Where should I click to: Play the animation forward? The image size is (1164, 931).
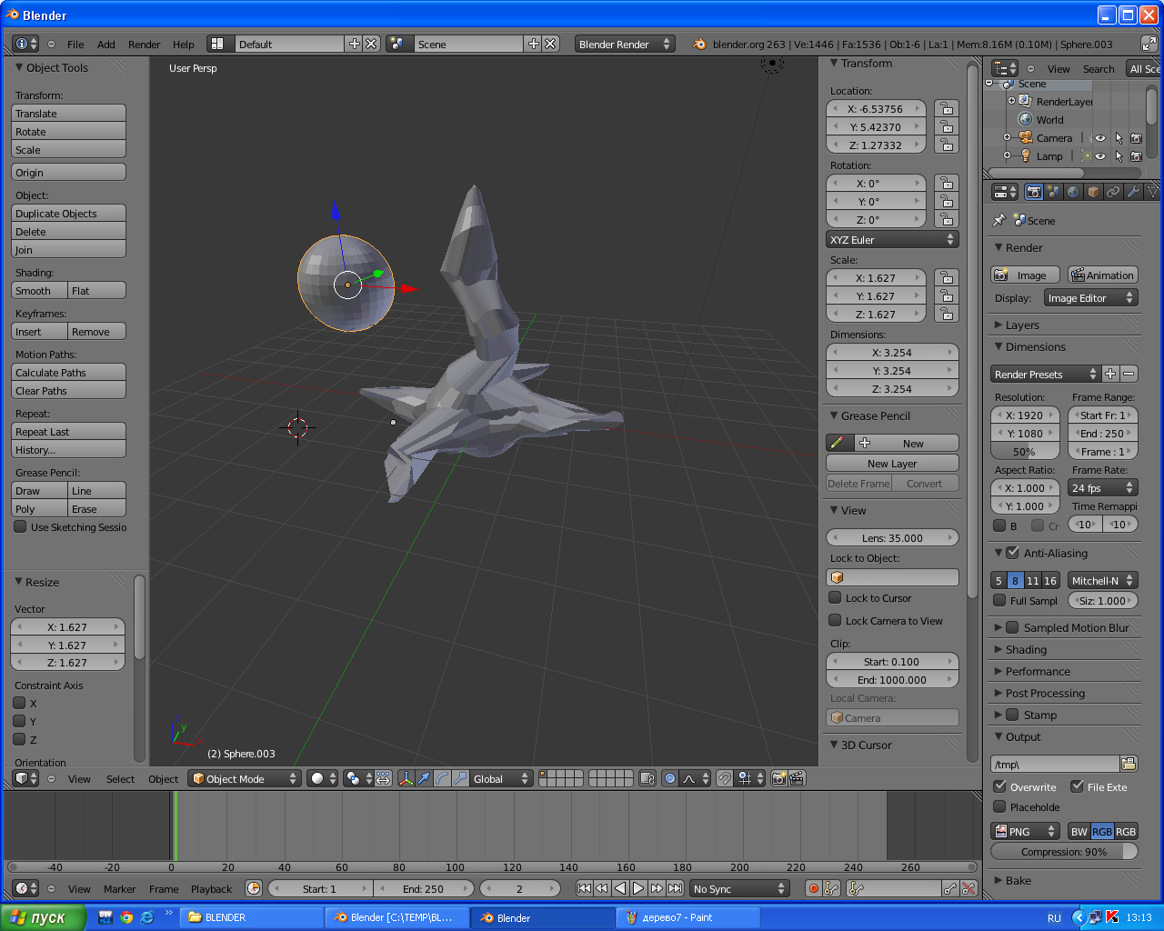638,888
